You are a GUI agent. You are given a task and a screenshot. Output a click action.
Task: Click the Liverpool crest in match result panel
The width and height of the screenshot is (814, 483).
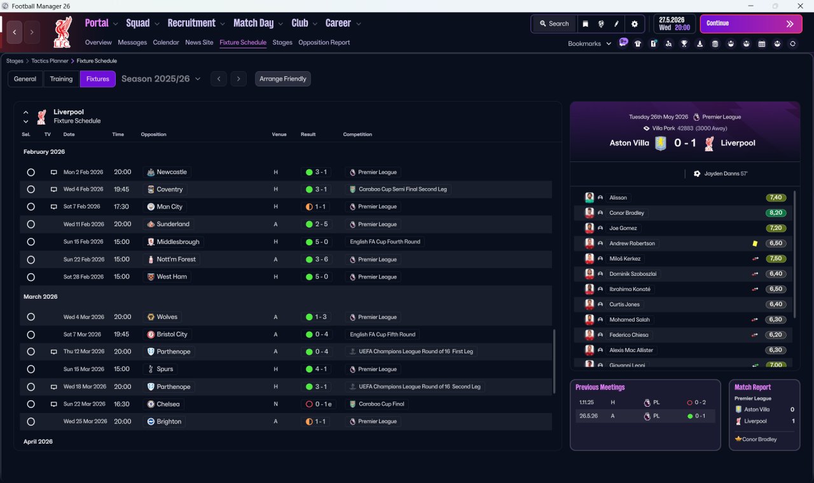tap(710, 143)
